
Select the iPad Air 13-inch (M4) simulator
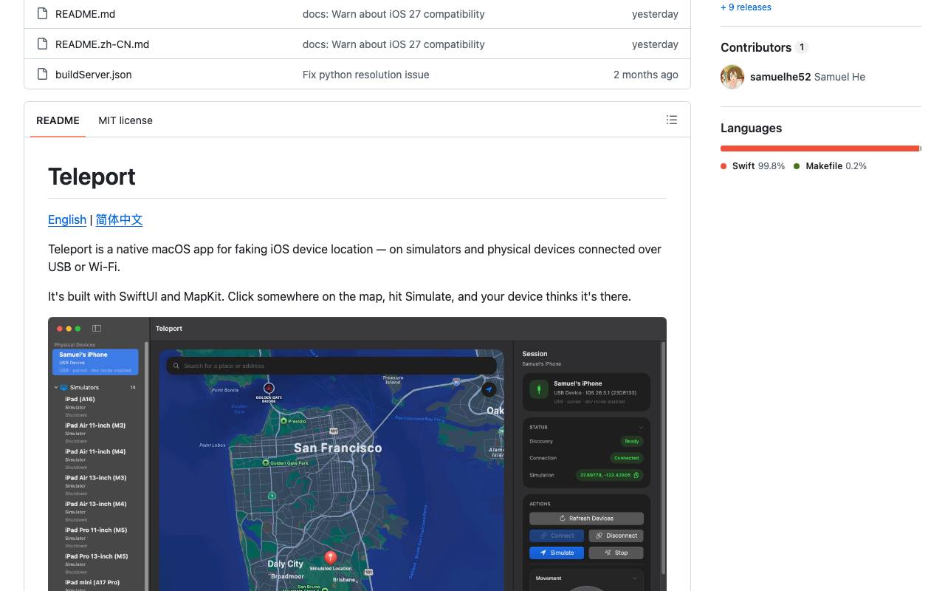coord(95,511)
